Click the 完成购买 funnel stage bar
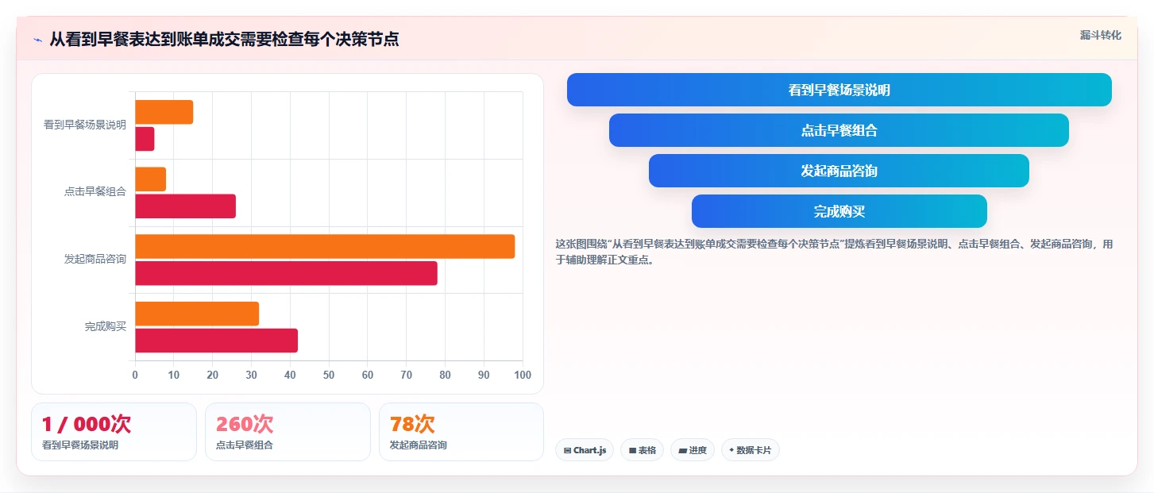 click(x=839, y=211)
